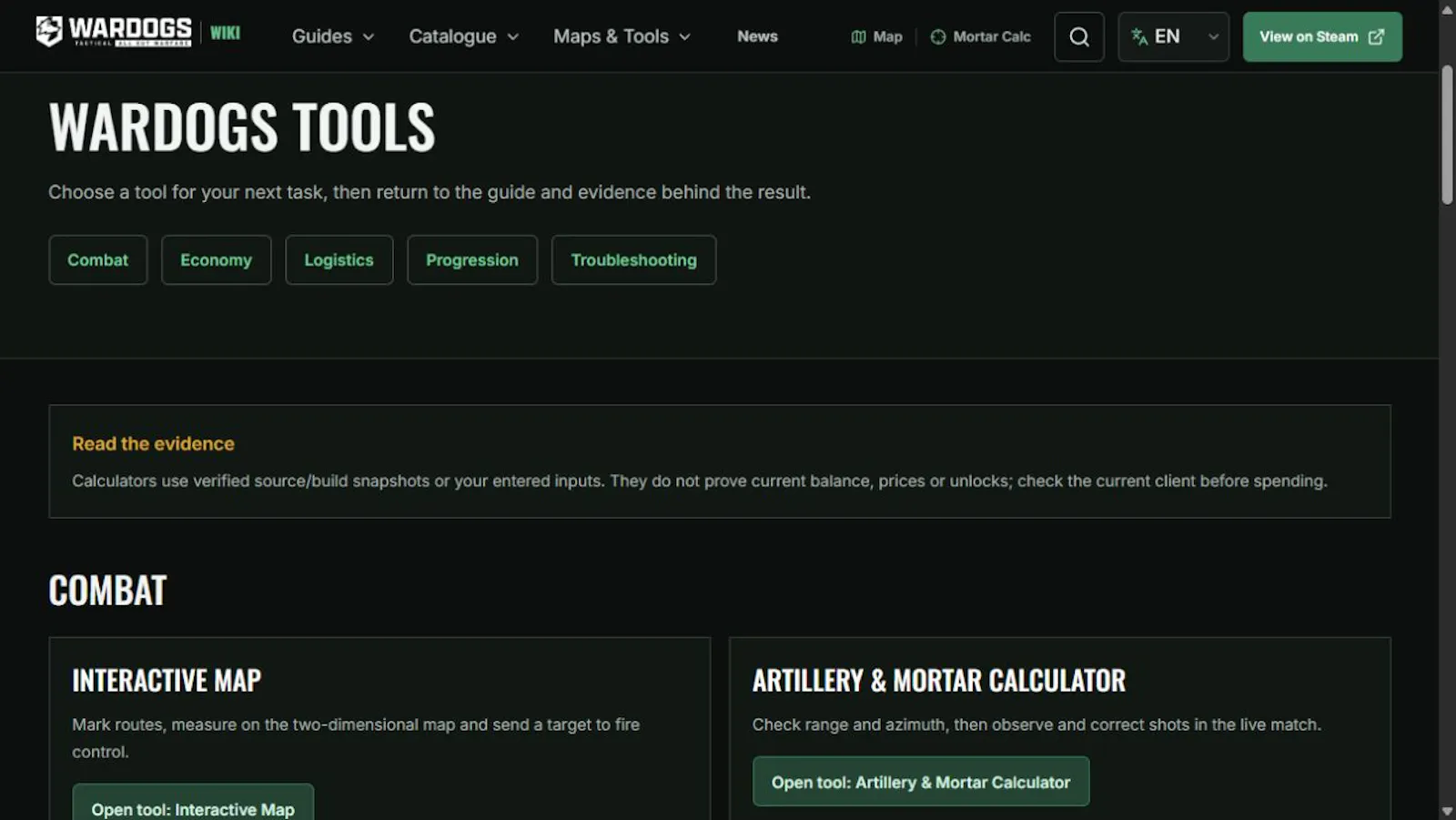
Task: Click the "Choose a tool for your next task" subtitle
Action: tap(430, 192)
